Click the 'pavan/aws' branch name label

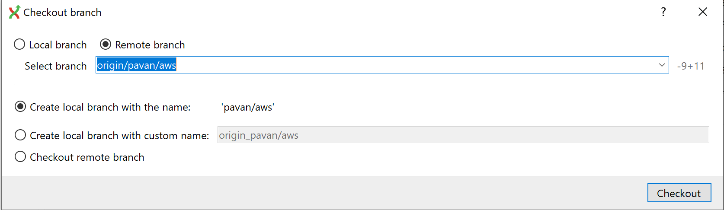(x=248, y=107)
